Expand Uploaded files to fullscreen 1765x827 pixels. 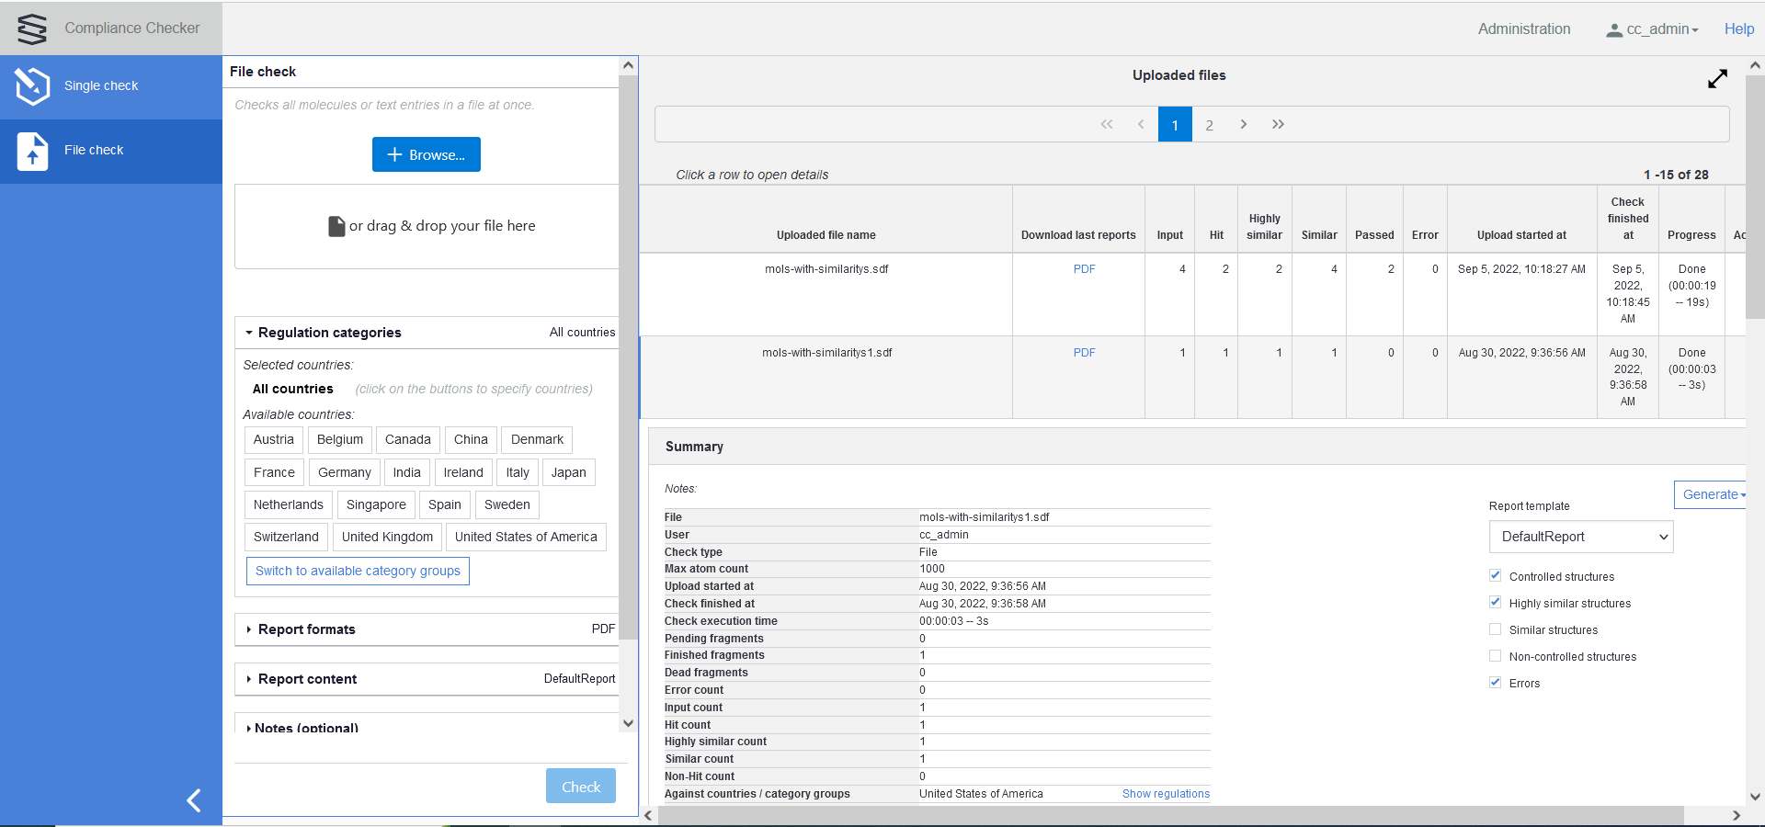1718,80
